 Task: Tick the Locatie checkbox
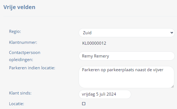(x=84, y=104)
